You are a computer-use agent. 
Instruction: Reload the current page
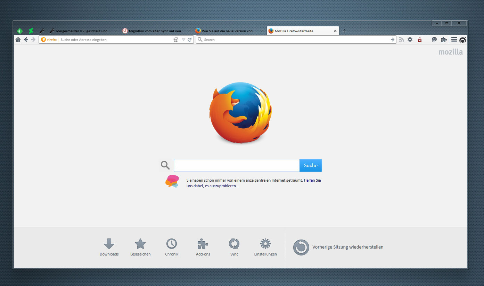[x=190, y=40]
